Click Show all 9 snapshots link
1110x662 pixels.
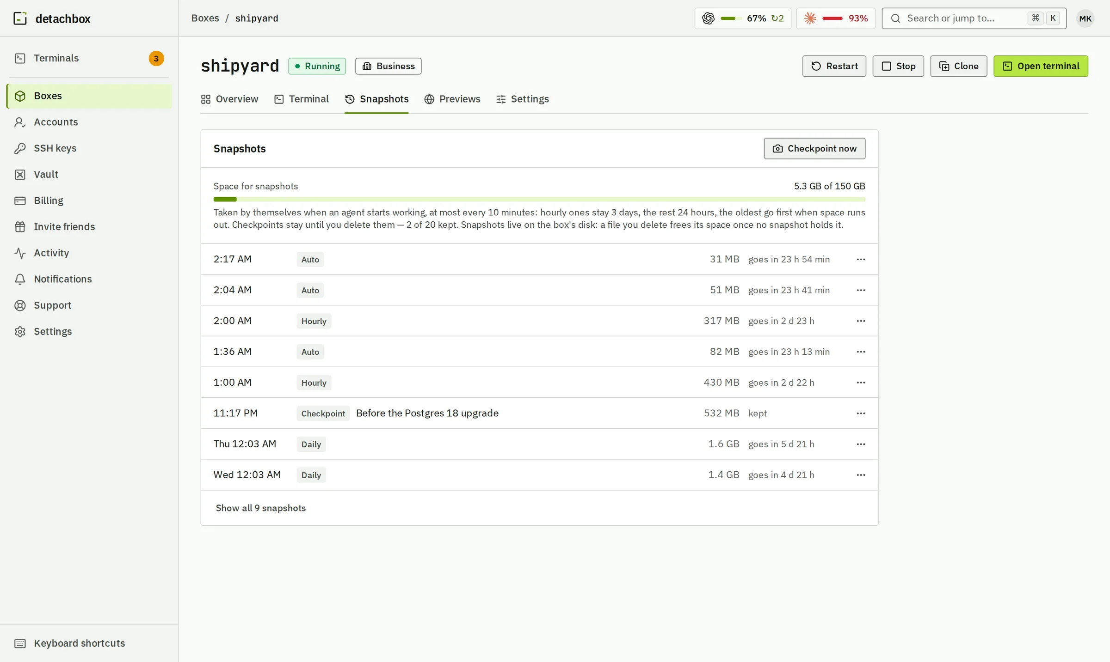[261, 508]
